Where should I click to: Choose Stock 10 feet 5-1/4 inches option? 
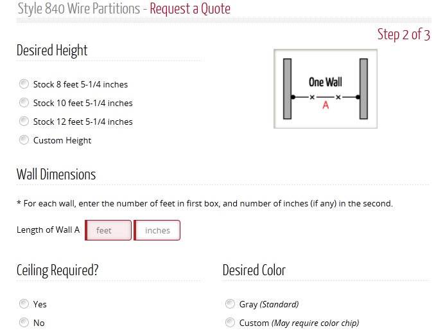24,103
